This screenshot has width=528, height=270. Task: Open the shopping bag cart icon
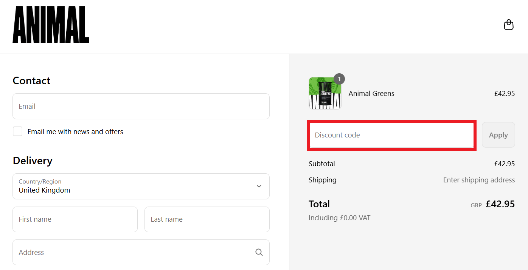(x=509, y=25)
